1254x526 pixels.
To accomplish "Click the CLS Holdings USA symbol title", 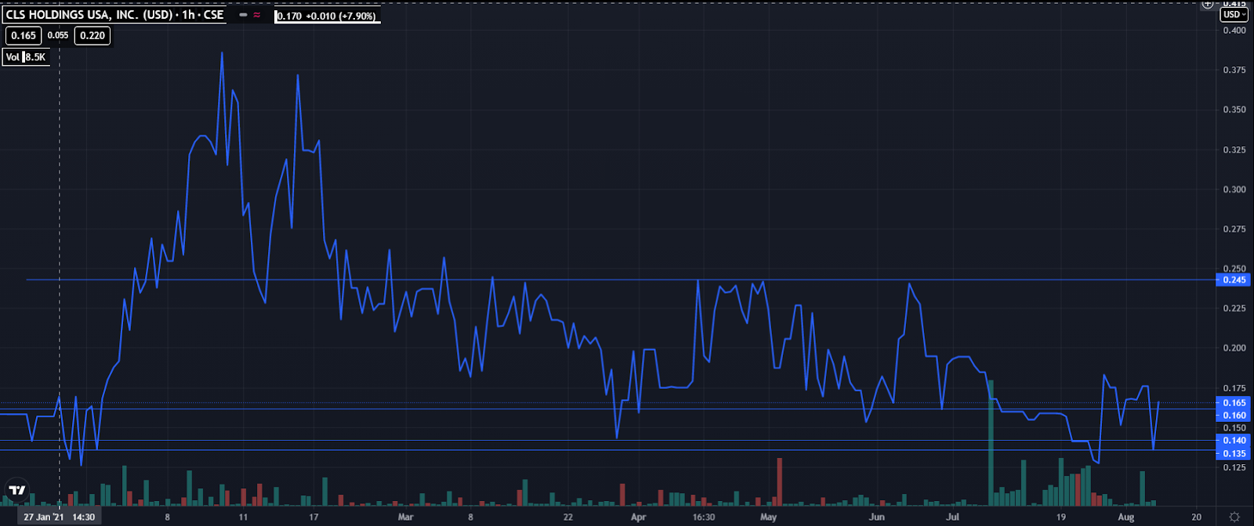I will pos(114,15).
